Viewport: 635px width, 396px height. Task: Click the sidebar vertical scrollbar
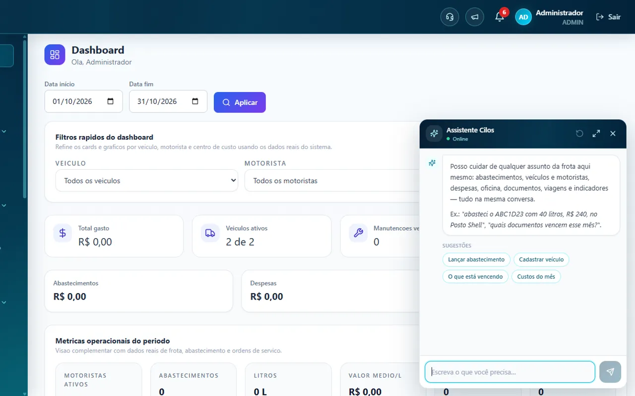[25, 119]
